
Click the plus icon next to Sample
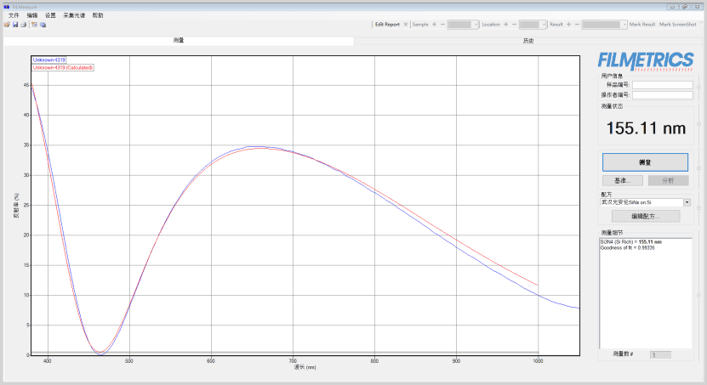tap(434, 25)
